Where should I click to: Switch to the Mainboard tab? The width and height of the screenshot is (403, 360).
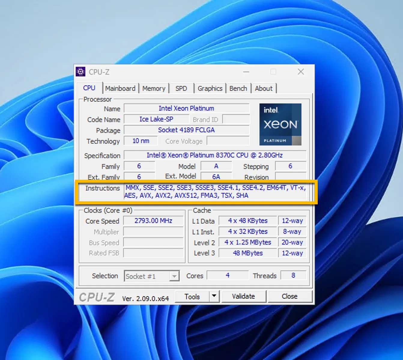click(x=120, y=88)
